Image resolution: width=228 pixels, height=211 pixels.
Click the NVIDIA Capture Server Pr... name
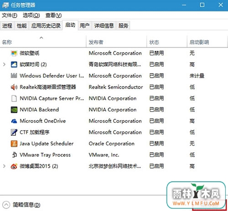point(52,98)
